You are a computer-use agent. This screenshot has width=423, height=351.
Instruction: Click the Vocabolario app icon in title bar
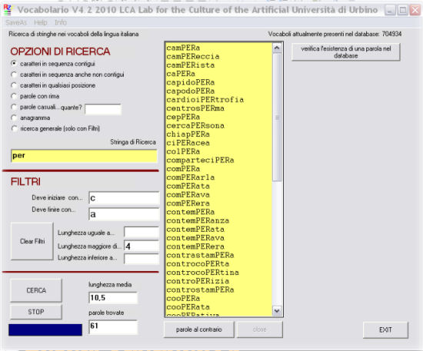pos(8,9)
